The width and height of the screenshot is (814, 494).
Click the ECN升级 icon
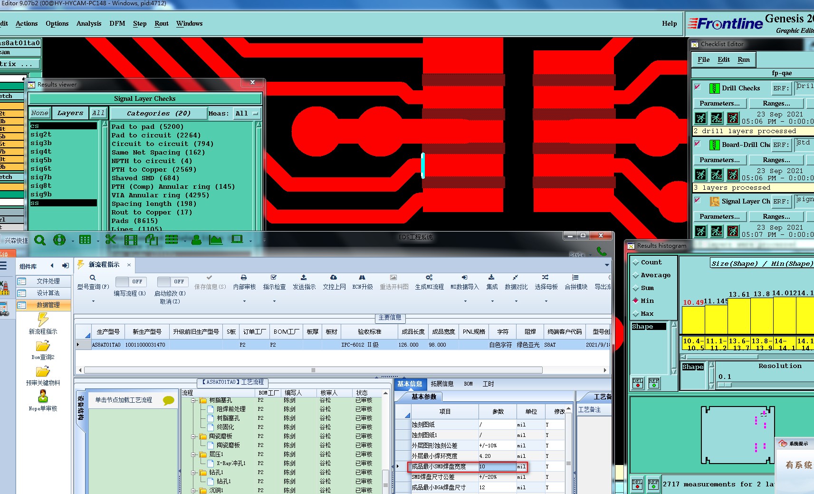(x=362, y=277)
